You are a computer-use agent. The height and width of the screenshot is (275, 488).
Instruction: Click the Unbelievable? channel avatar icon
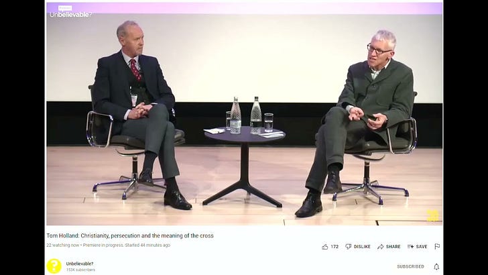click(54, 266)
